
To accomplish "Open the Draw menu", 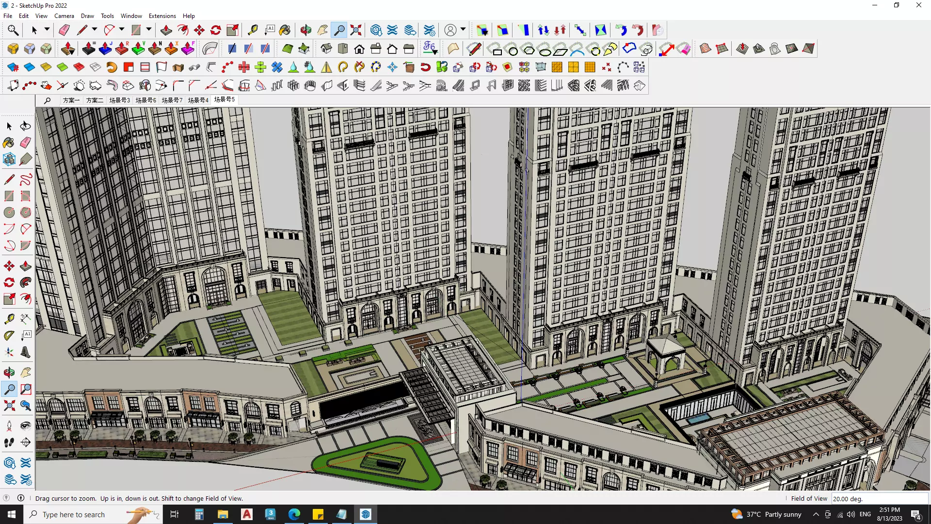I will click(x=87, y=16).
